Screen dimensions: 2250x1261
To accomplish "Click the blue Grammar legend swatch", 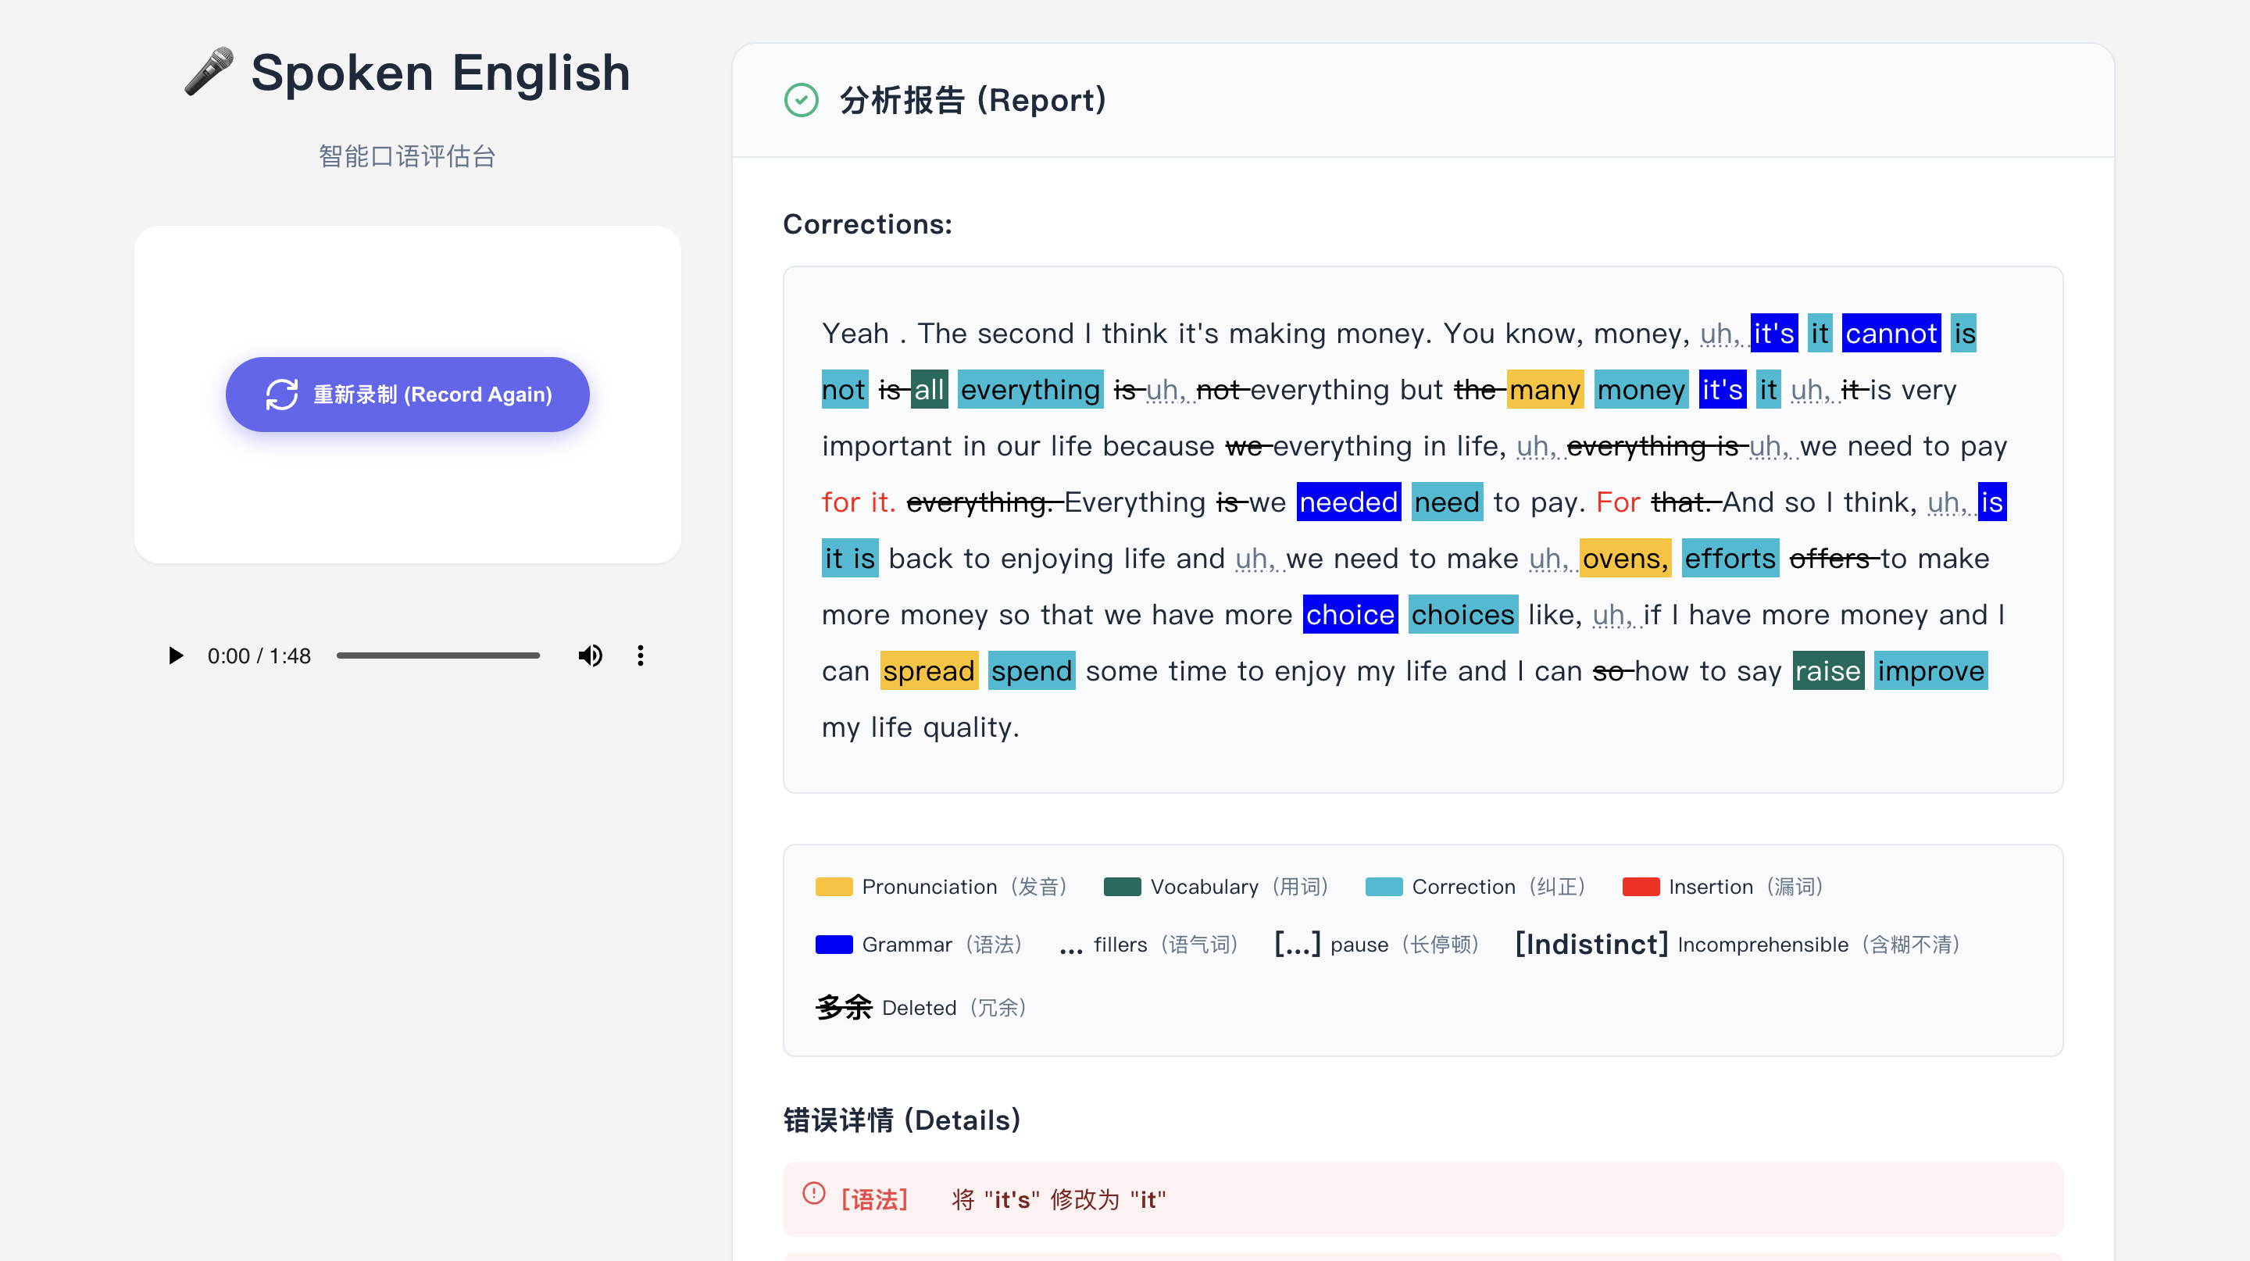I will pyautogui.click(x=834, y=944).
